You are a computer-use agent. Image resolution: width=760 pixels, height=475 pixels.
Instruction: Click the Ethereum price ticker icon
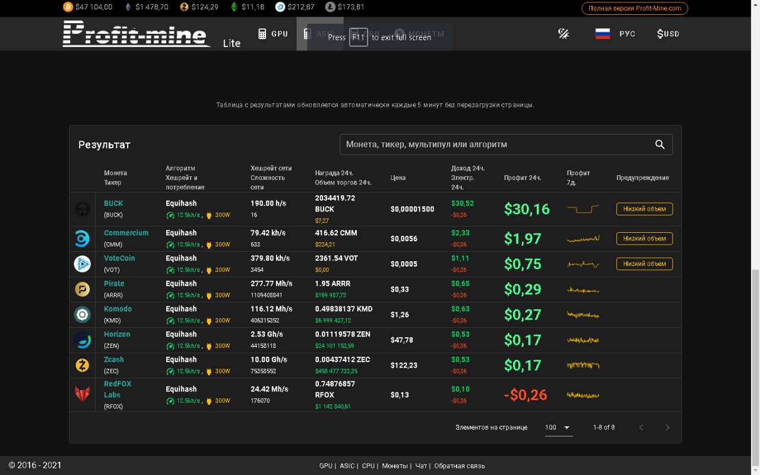pos(128,7)
